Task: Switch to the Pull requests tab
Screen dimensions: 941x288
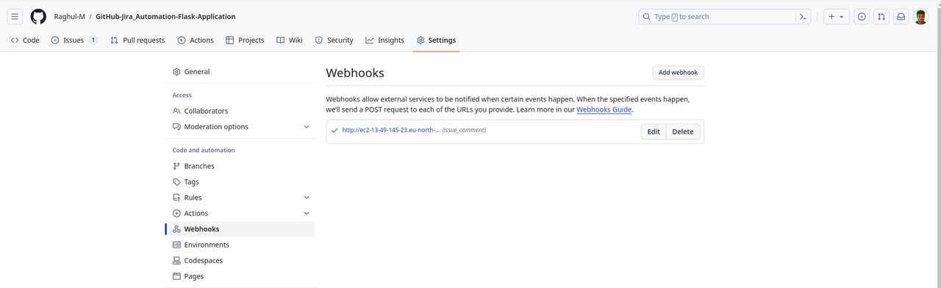Action: 137,40
